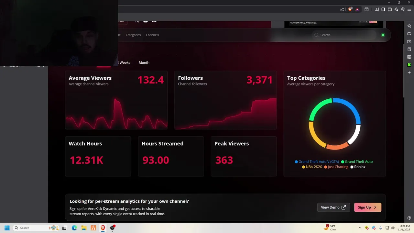Click the 3,371 followers value

pos(259,80)
